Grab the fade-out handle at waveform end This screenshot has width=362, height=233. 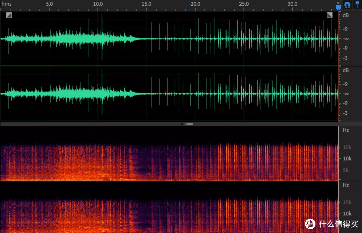330,15
